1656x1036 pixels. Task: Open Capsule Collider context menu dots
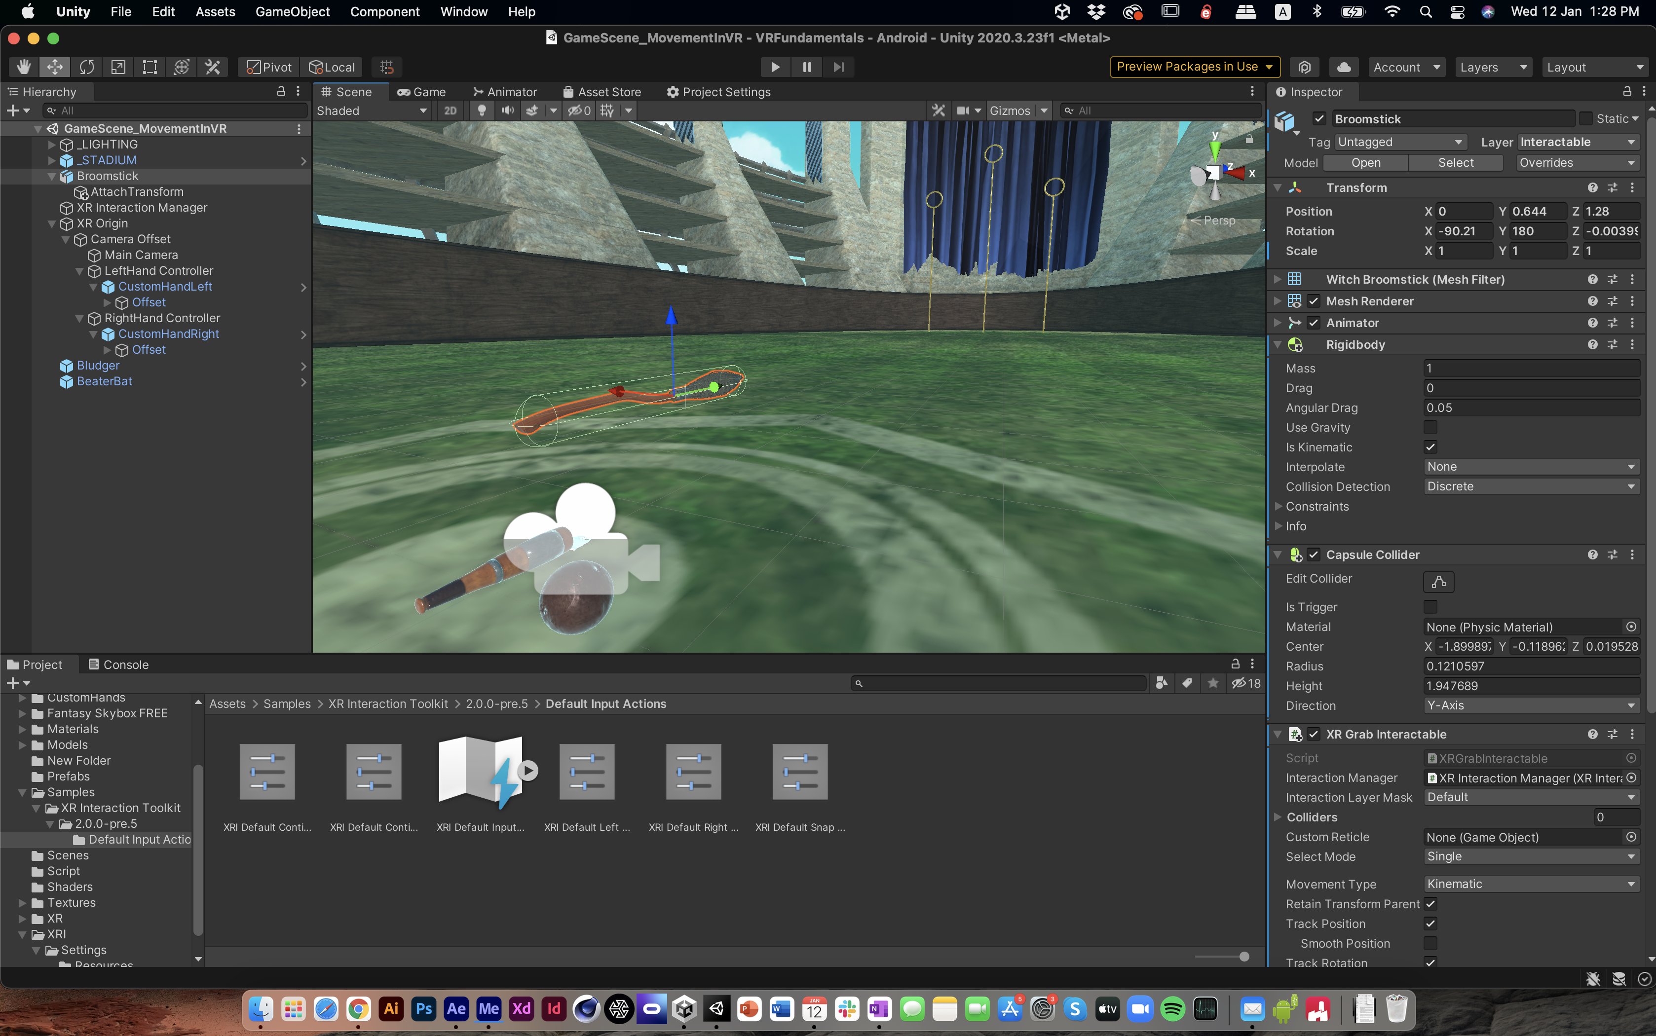coord(1632,555)
